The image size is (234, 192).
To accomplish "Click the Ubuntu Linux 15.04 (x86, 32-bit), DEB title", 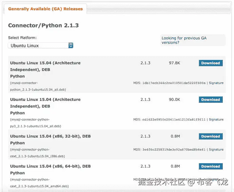I will click(x=50, y=136).
